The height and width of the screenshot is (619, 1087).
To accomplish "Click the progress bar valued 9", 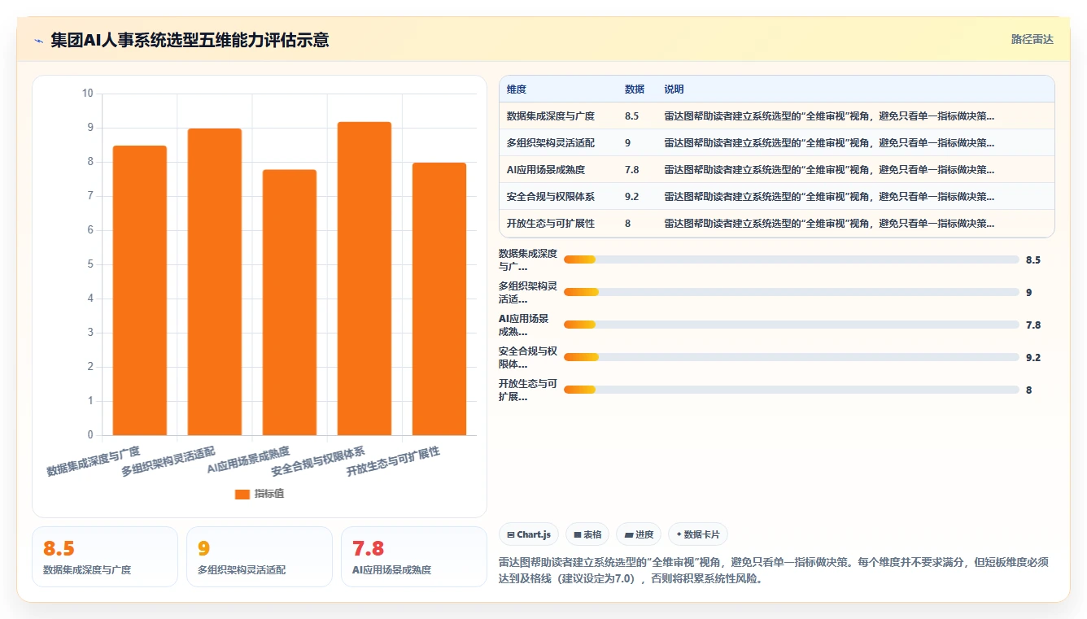I will coord(792,292).
